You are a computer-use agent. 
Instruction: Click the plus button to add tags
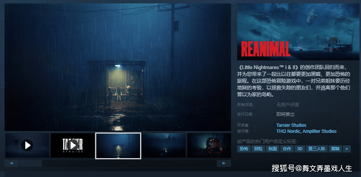pos(347,149)
